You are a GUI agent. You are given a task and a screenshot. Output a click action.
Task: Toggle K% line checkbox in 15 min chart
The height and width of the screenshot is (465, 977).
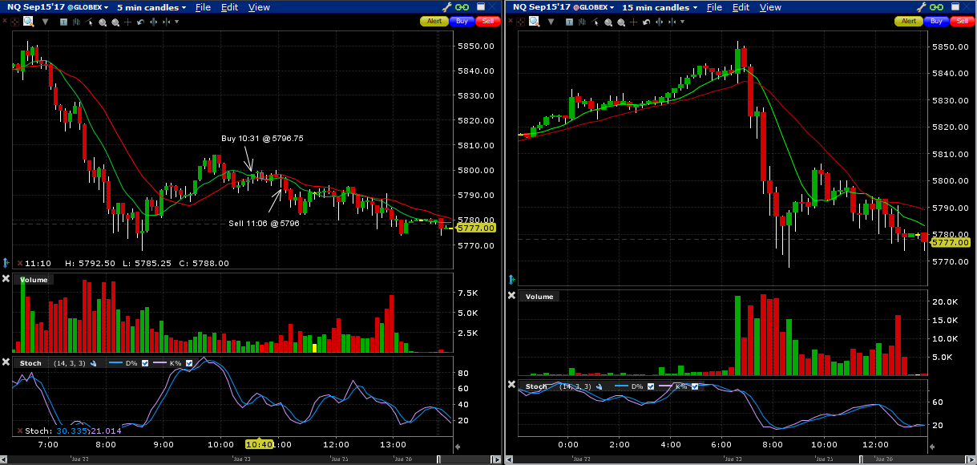[695, 386]
